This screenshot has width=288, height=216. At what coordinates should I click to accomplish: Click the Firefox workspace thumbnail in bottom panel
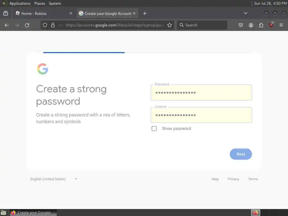[x=256, y=213]
